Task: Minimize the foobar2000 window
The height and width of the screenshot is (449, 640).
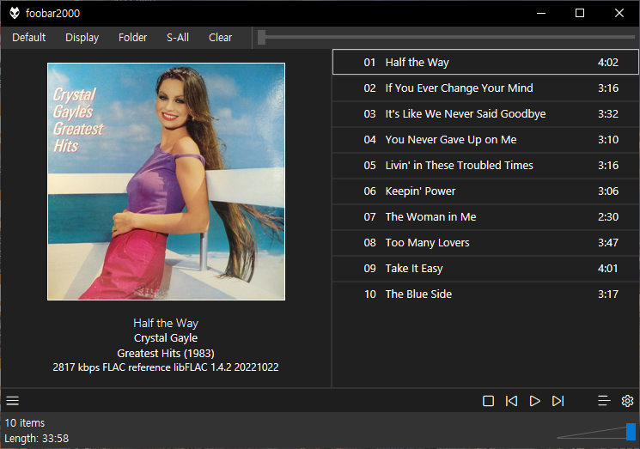Action: coord(541,13)
